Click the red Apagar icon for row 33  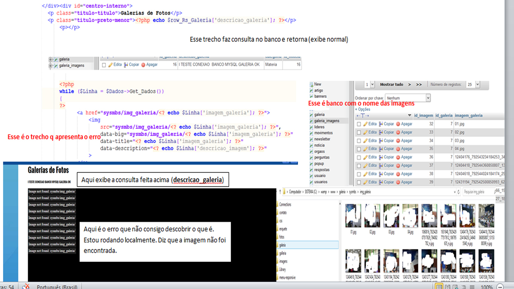coord(398,132)
